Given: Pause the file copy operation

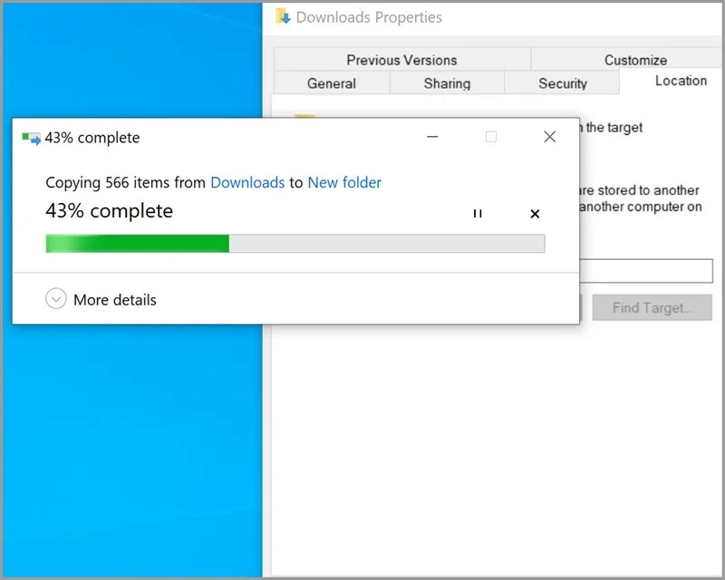Looking at the screenshot, I should [x=478, y=214].
